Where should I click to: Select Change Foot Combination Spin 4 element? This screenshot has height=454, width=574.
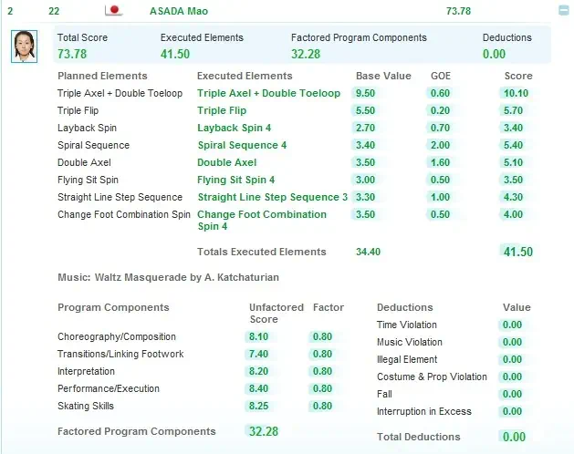[261, 220]
